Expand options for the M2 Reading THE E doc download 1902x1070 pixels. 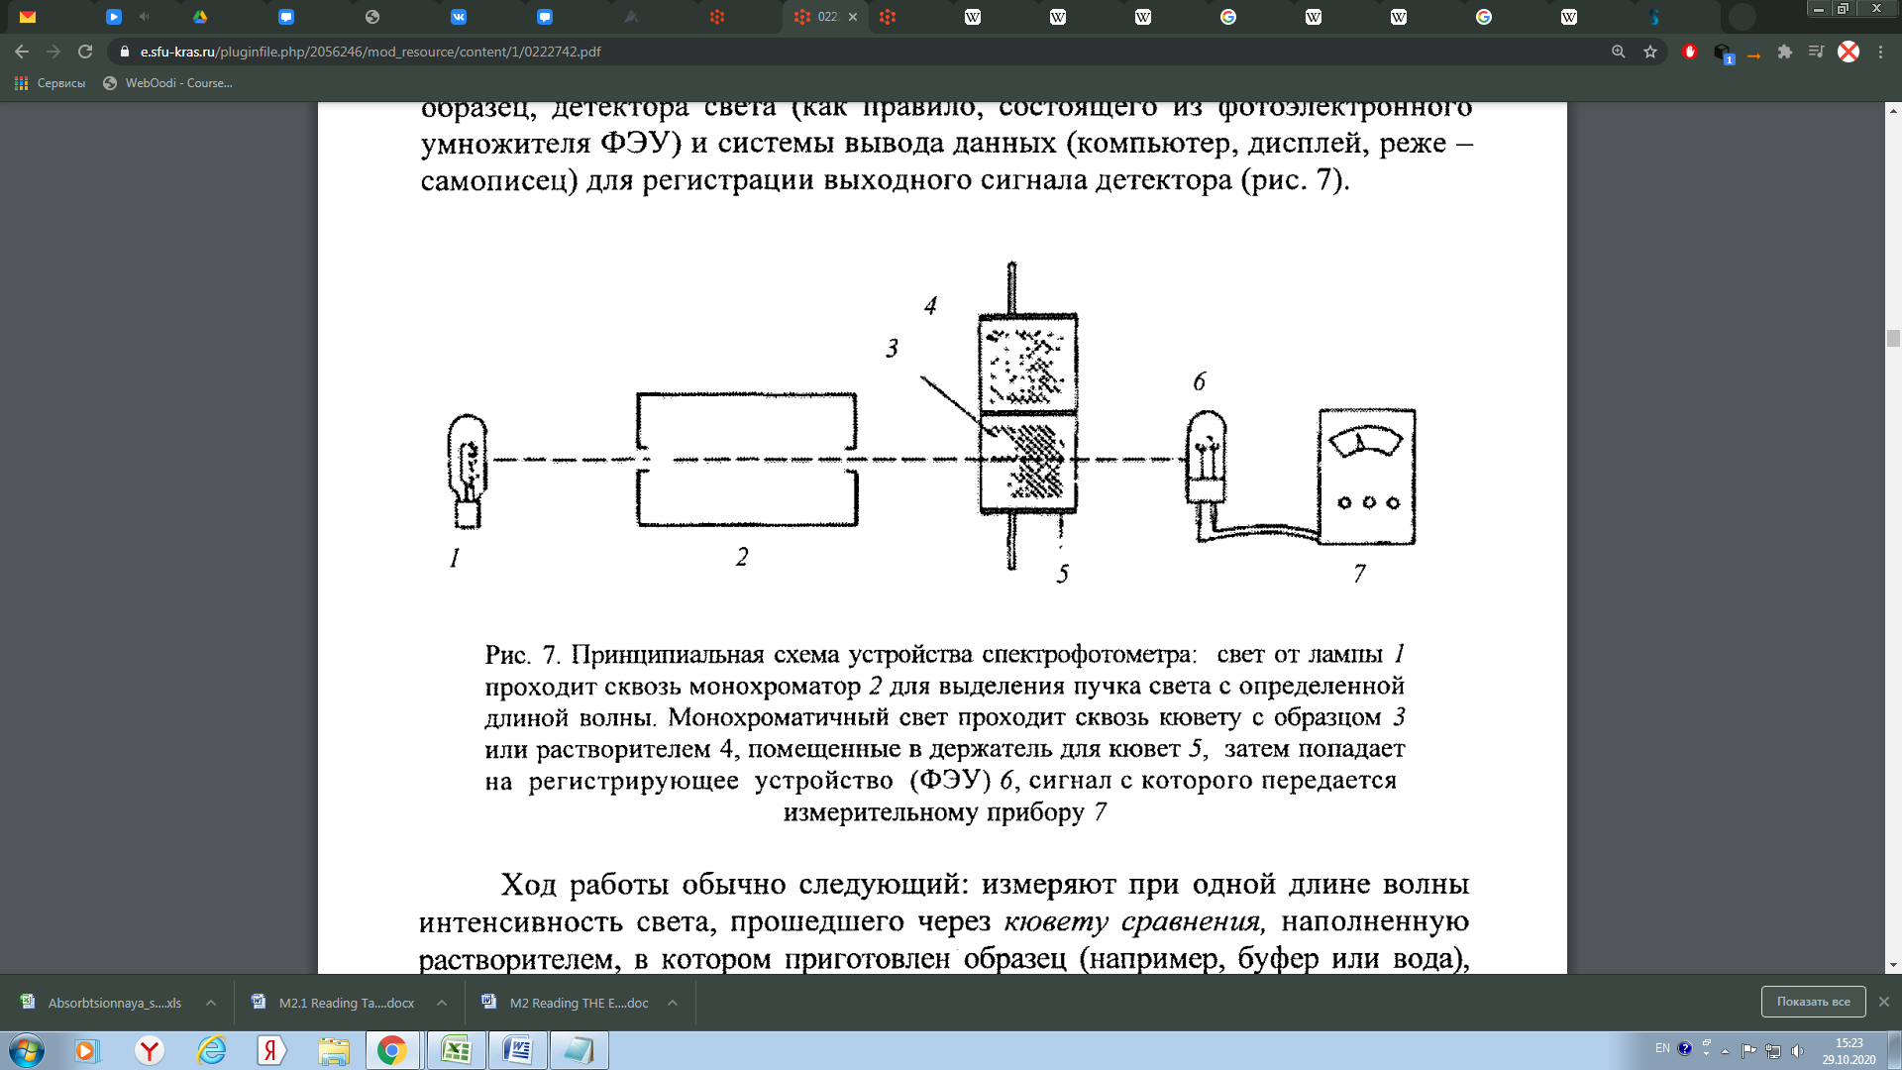tap(673, 1003)
